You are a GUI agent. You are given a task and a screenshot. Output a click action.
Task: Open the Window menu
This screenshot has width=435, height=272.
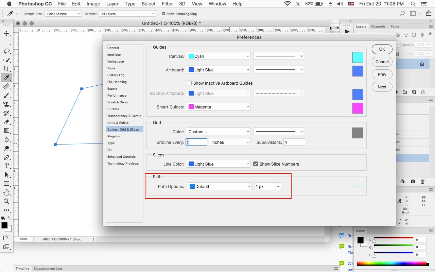tap(217, 4)
